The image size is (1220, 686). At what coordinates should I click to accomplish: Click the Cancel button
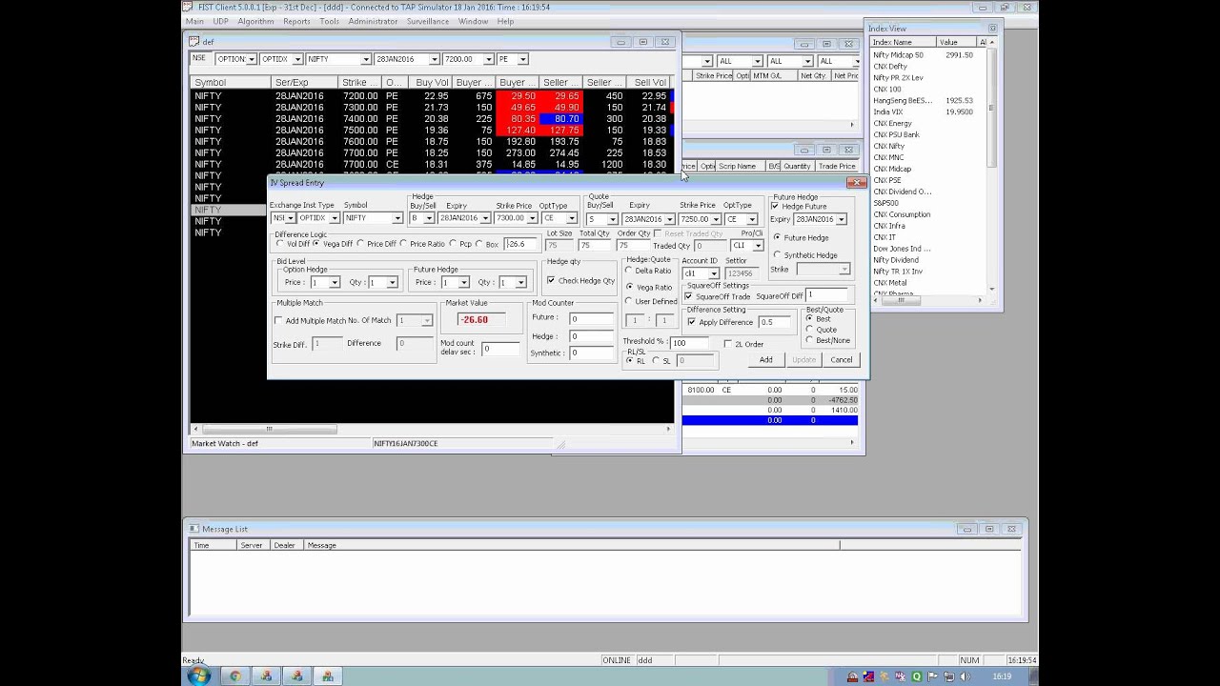tap(842, 360)
